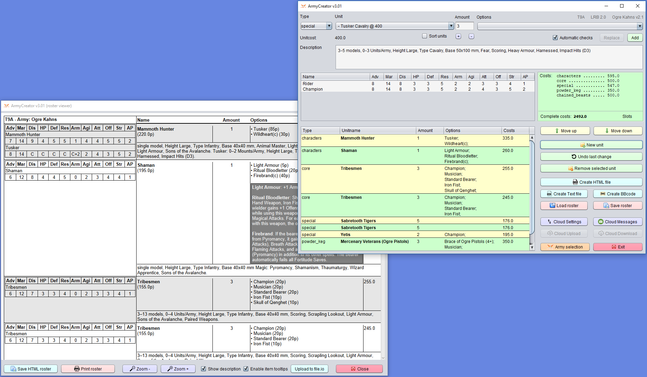Click the Print roster button
647x377 pixels.
(88, 369)
